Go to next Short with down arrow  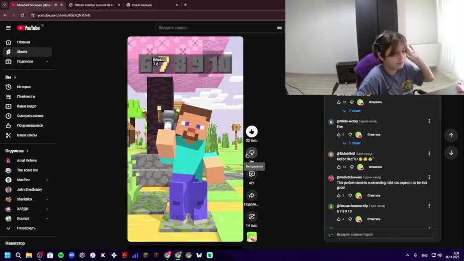click(x=451, y=153)
